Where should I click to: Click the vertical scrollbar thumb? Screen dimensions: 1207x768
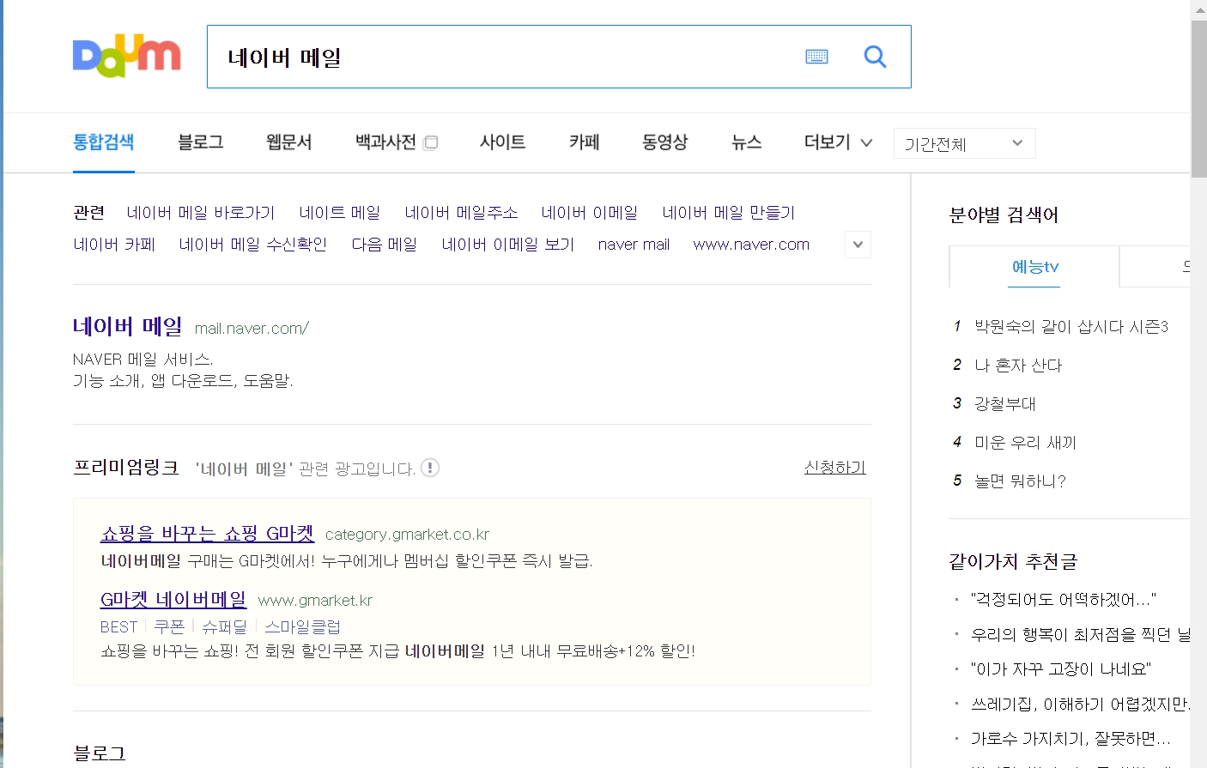pyautogui.click(x=1198, y=99)
